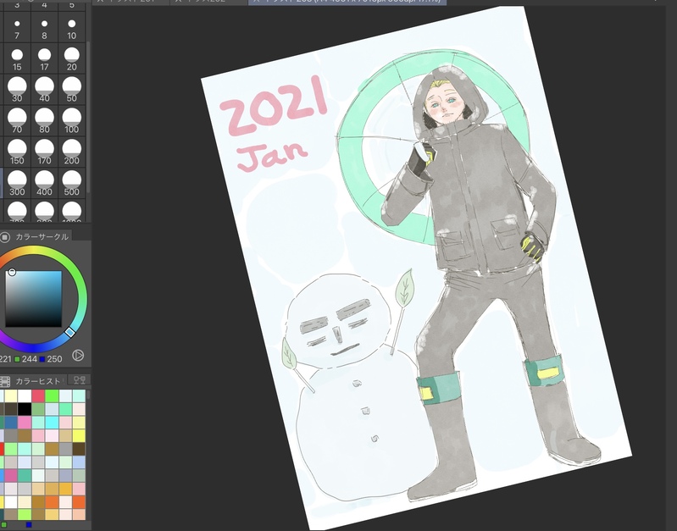Select the 500 brush size

click(x=72, y=183)
